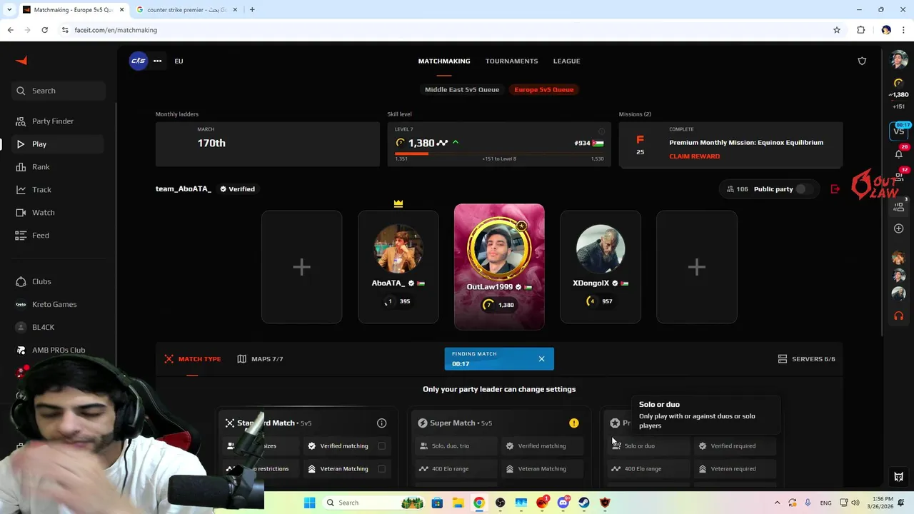The image size is (914, 514).
Task: Open the AMB PROs Club
Action: [58, 350]
